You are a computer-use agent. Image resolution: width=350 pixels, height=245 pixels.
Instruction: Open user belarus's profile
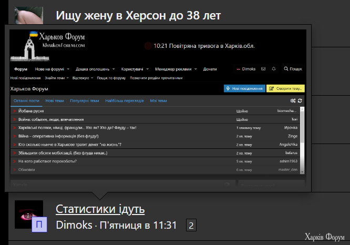[291, 153]
